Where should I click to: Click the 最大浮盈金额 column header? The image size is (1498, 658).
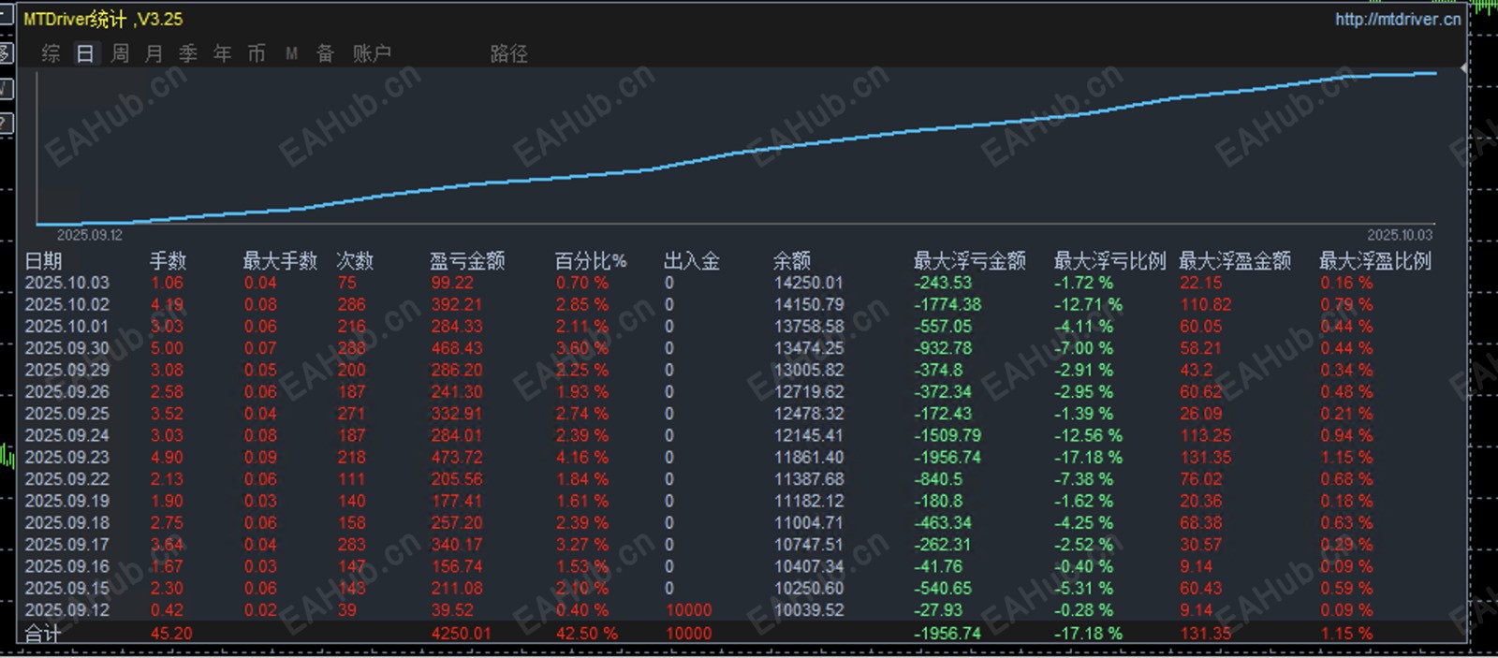click(1235, 261)
